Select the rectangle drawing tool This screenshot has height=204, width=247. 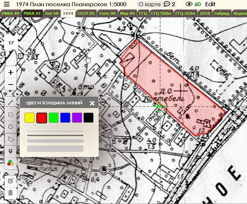point(11,115)
